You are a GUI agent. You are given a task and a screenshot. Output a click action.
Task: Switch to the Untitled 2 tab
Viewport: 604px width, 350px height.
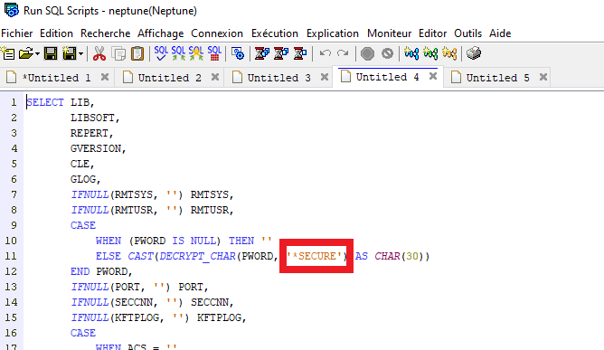click(x=169, y=78)
